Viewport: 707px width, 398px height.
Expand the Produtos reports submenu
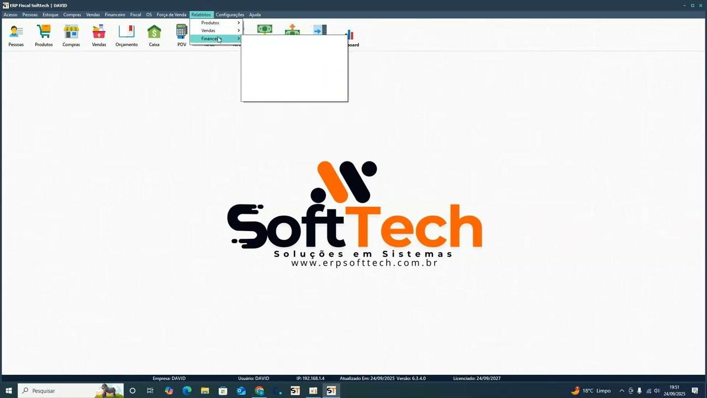point(216,23)
